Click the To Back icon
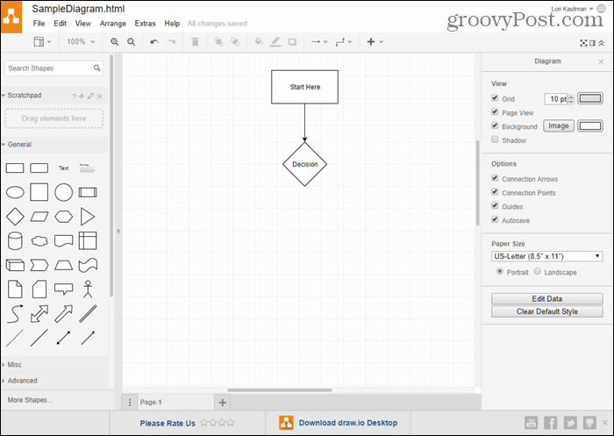The image size is (614, 436). [235, 41]
